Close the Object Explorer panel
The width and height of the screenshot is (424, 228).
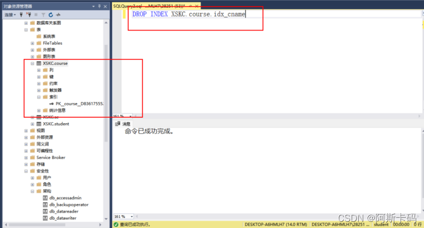105,6
